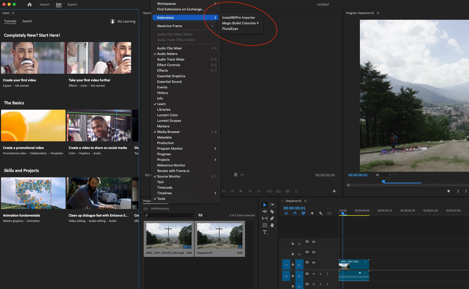Open timeline wrench display settings

click(x=321, y=213)
